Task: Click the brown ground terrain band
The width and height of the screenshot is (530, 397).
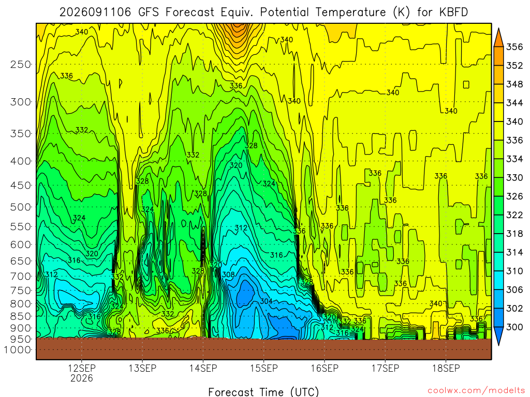Action: click(x=263, y=349)
